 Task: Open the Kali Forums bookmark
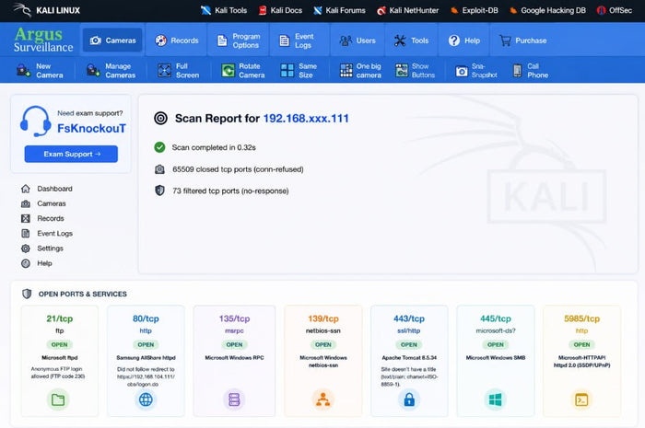[339, 10]
